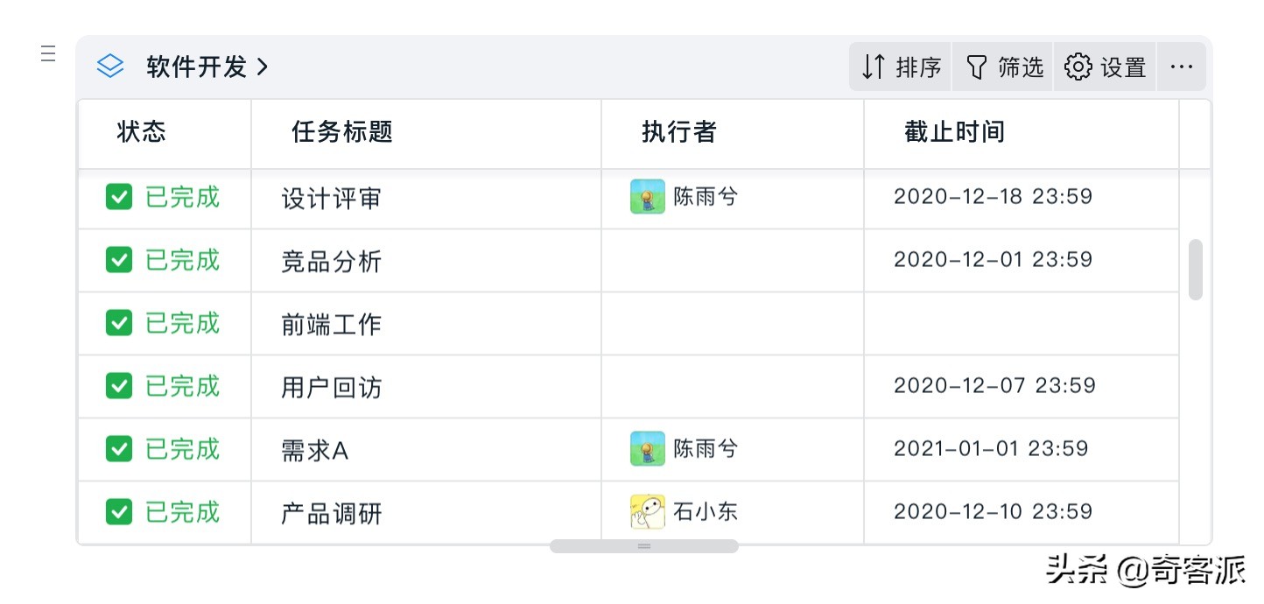Click the blue layers project icon

click(110, 67)
